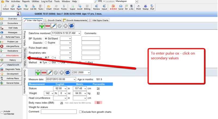
Task: Switch to the Growth Charts tab
Action: pyautogui.click(x=53, y=20)
